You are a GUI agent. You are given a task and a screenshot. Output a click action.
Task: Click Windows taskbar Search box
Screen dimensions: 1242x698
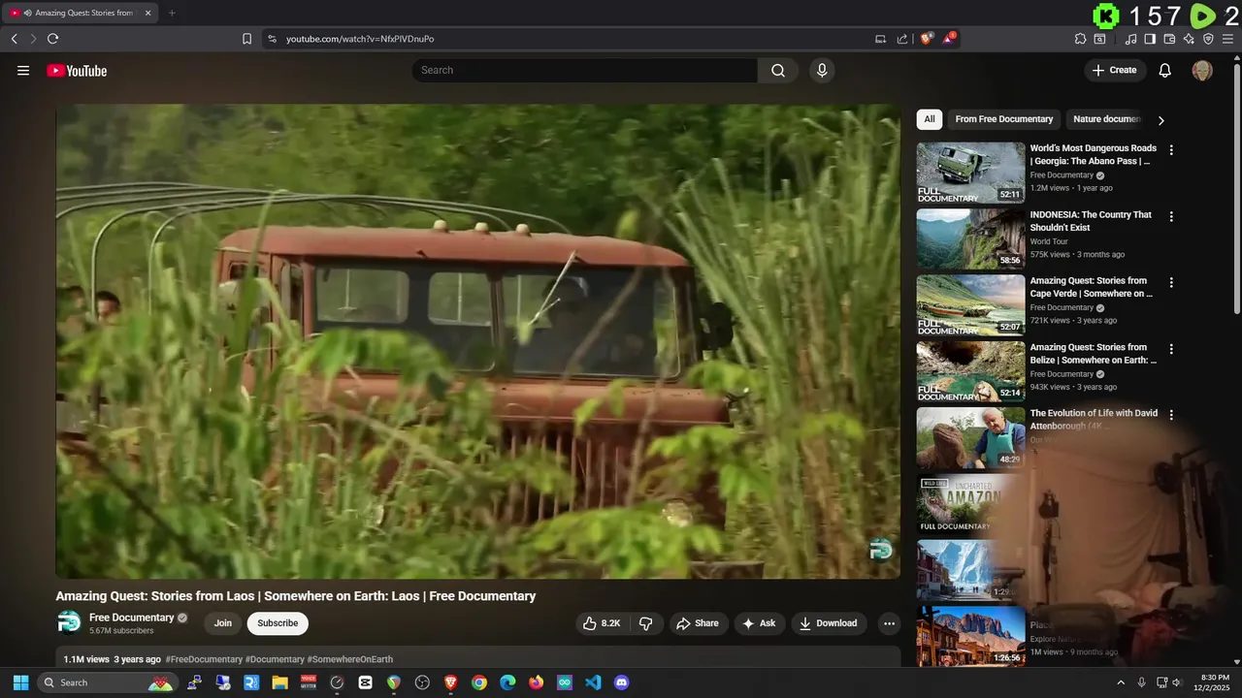pos(109,682)
